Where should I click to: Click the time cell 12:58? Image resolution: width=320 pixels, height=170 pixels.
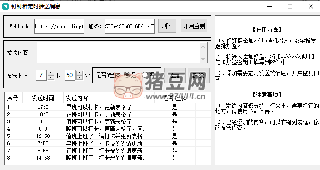[x=43, y=136]
